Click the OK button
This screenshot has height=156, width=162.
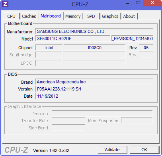(144, 150)
